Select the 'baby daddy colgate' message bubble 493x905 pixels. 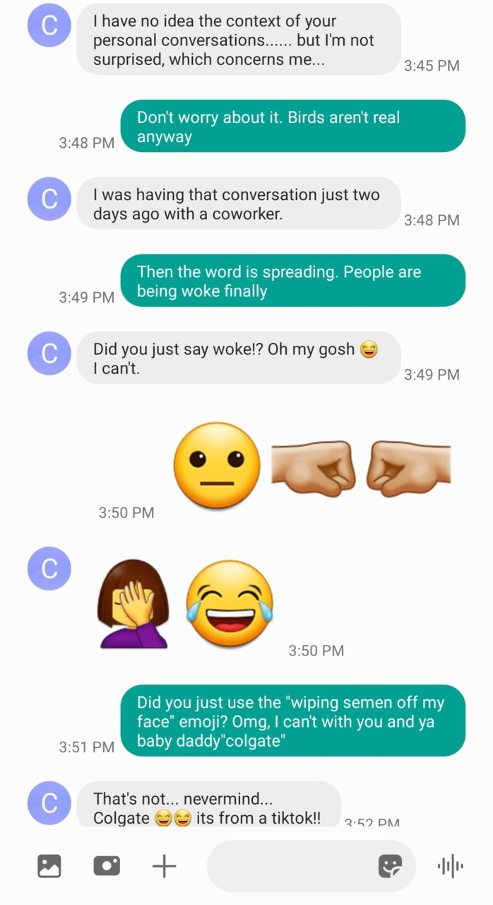click(x=293, y=721)
